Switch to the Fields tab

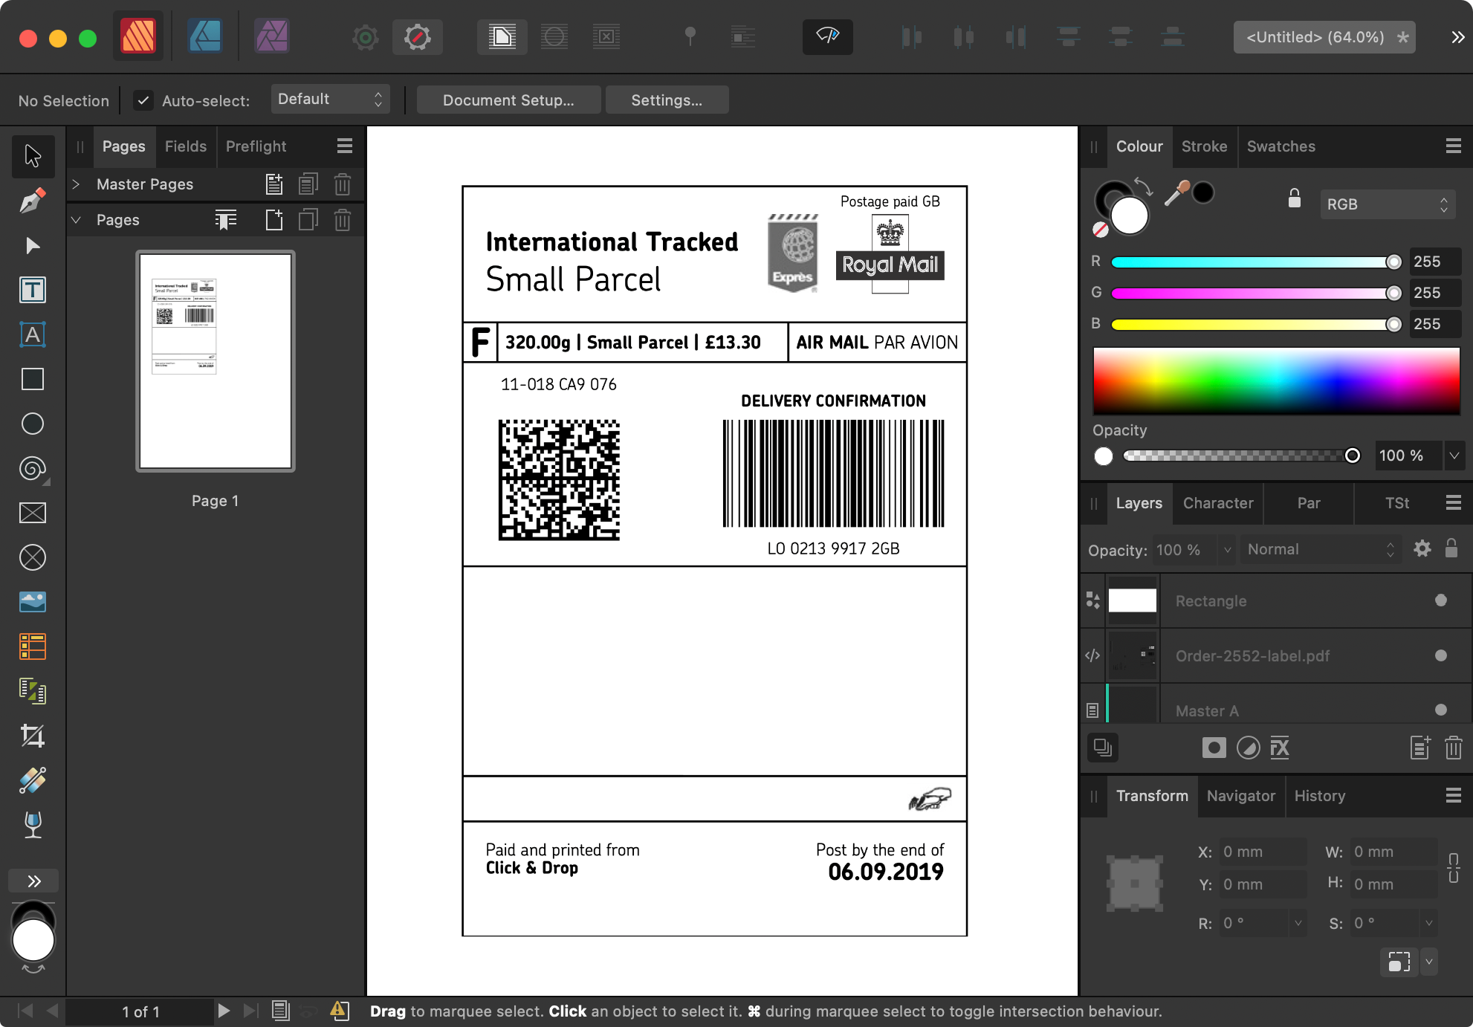[x=186, y=146]
